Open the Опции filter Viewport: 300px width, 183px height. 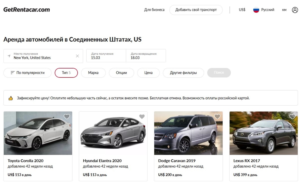tap(121, 73)
